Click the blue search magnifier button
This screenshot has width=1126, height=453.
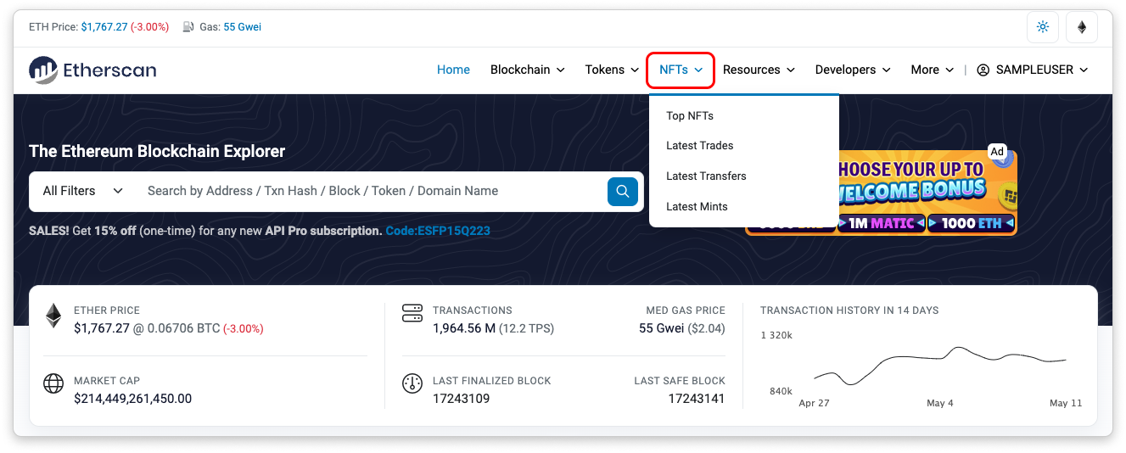pyautogui.click(x=622, y=191)
